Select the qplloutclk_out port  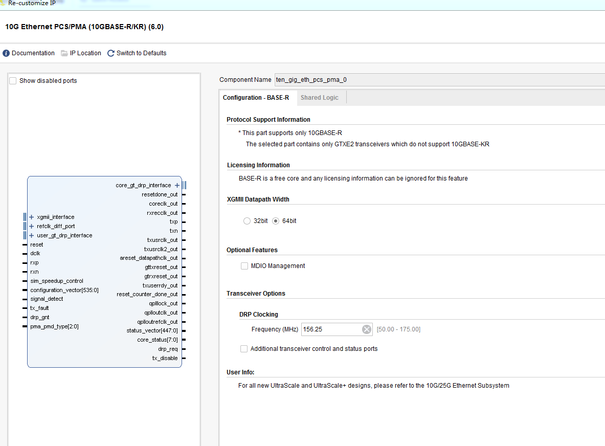tap(161, 313)
